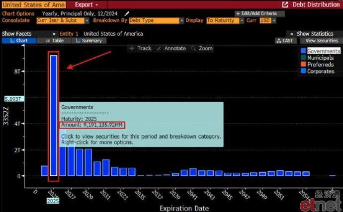Switch to the Summary tab
Image resolution: width=343 pixels, height=212 pixels.
point(89,41)
